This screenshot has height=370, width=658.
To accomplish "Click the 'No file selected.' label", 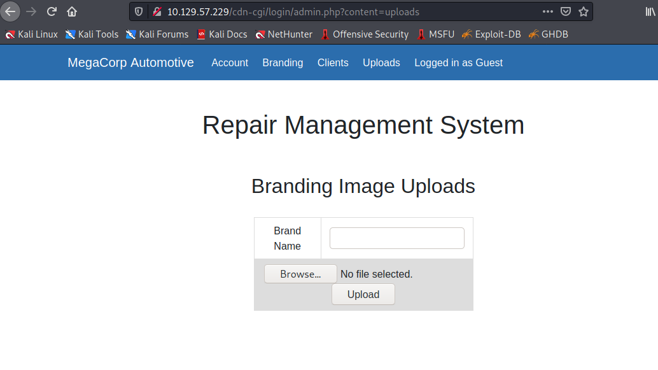I will (377, 274).
